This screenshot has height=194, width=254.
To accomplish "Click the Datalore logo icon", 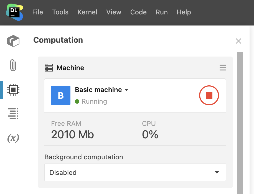I will coord(14,12).
